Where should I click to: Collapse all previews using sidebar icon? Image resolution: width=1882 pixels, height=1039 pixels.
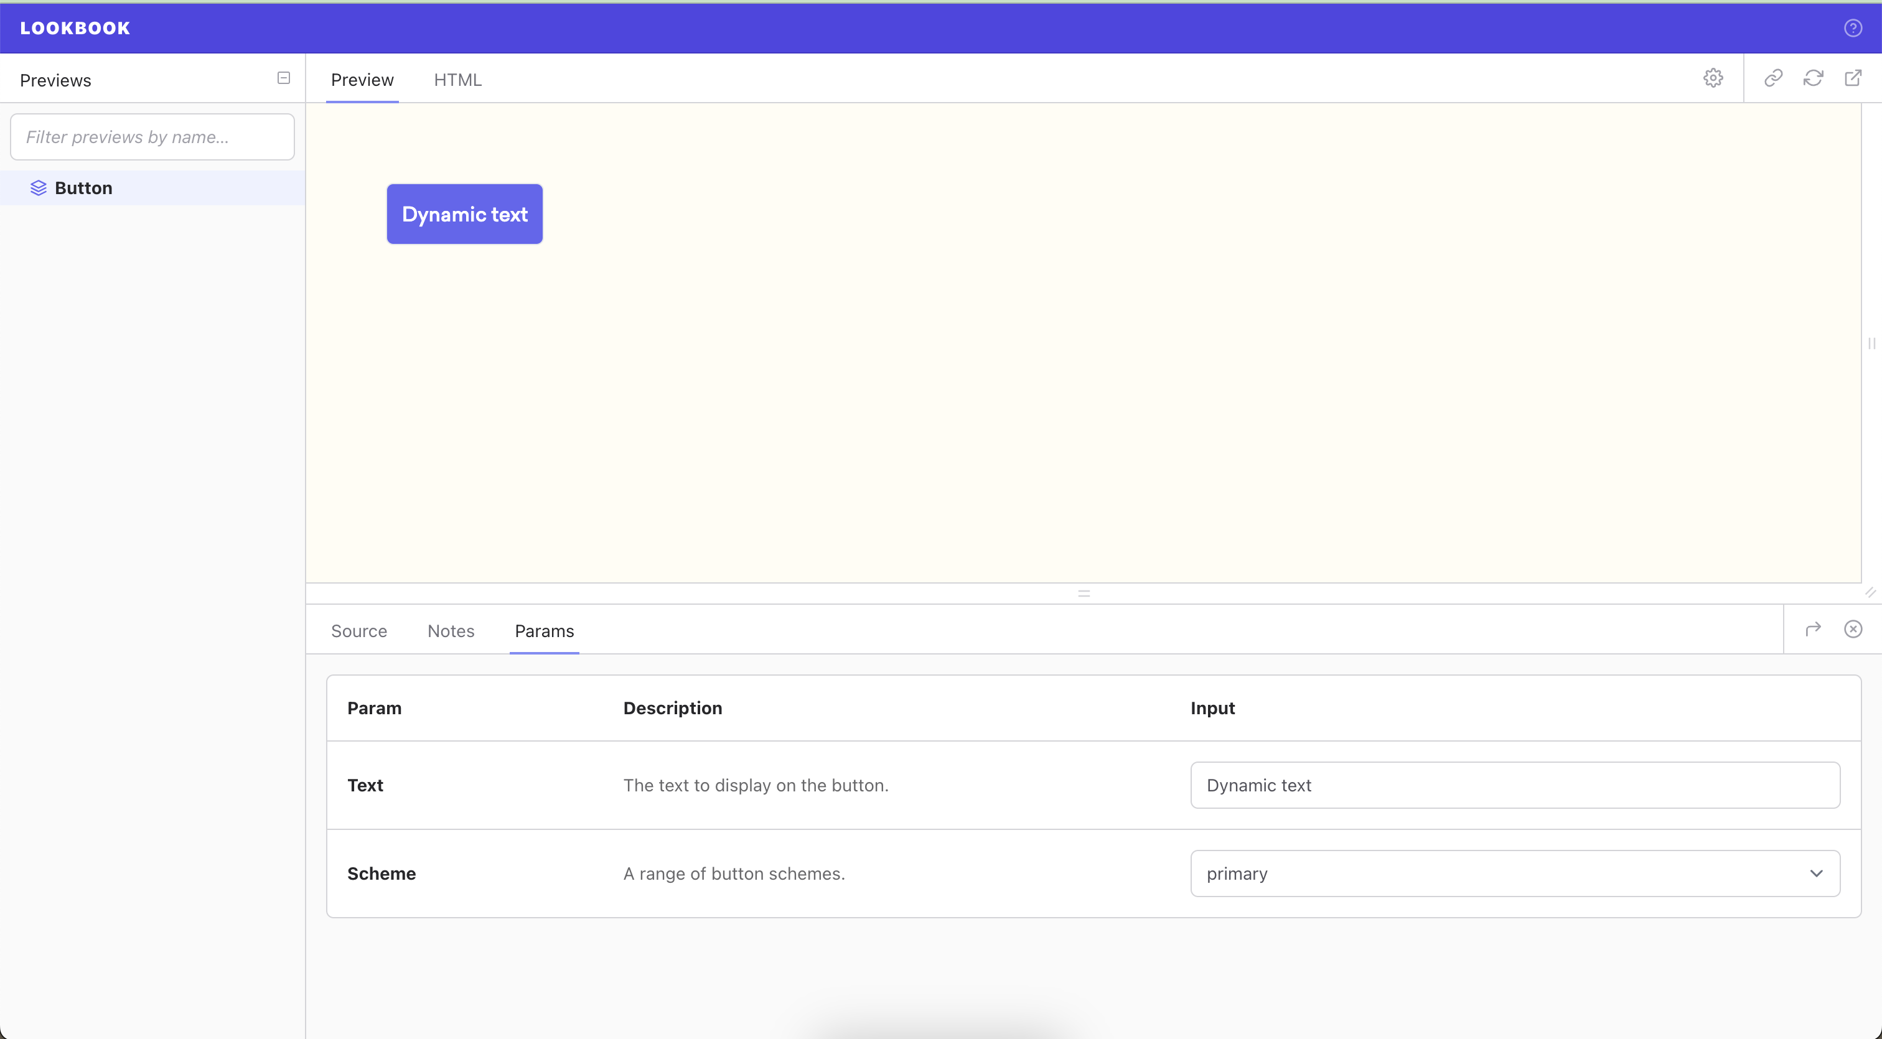283,78
